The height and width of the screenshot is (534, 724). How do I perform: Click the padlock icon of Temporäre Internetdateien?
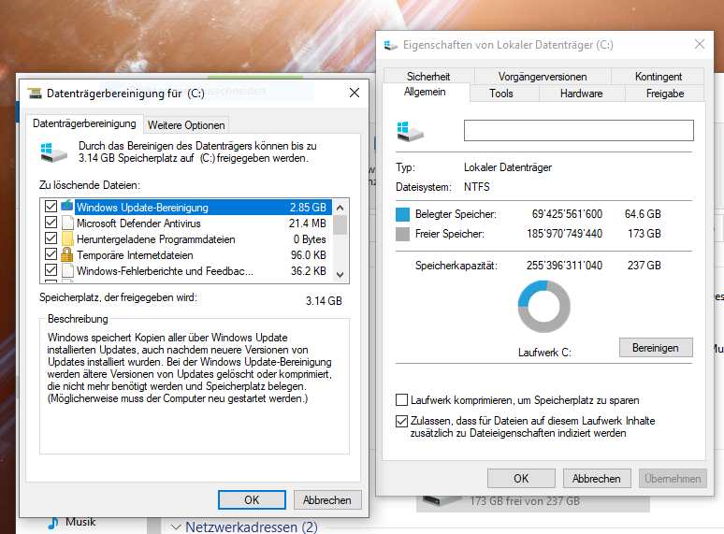click(67, 254)
